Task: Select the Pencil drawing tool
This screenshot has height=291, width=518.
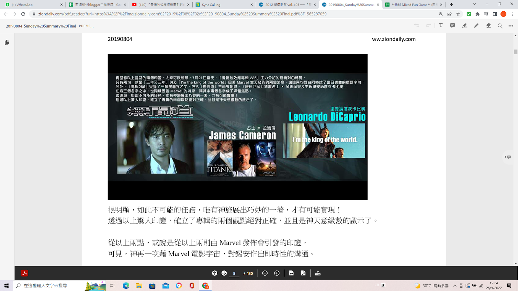Action: (476, 26)
